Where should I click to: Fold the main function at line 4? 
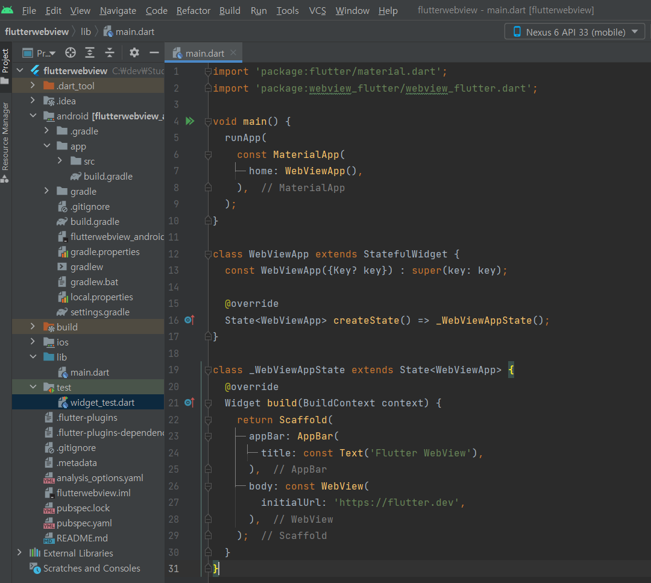click(x=208, y=121)
